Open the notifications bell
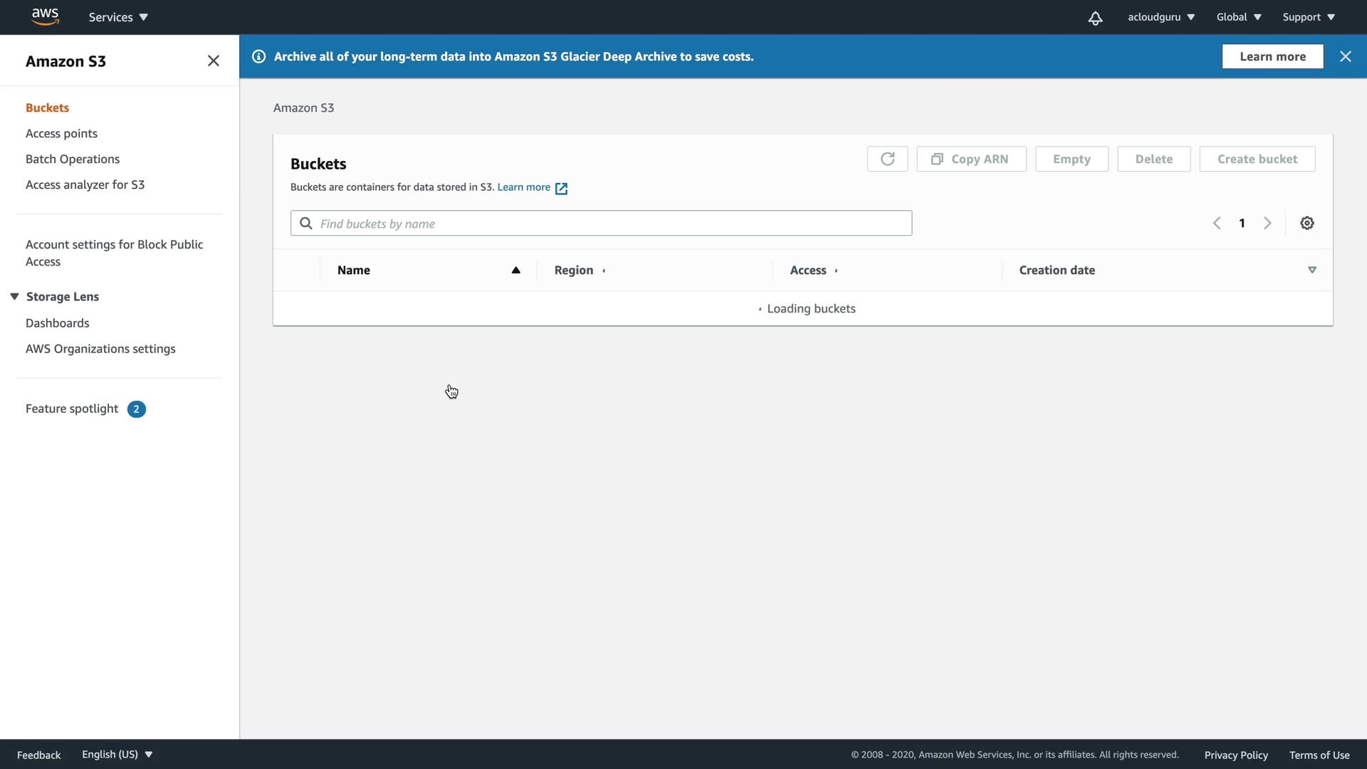Screen dimensions: 1367x769 point(1095,18)
